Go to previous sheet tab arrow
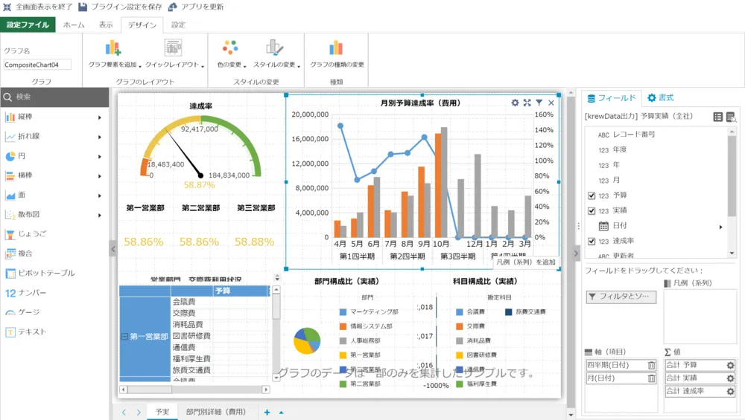The image size is (745, 420). [124, 413]
